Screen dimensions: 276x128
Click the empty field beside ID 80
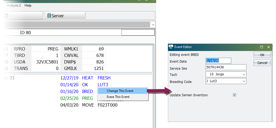138,33
